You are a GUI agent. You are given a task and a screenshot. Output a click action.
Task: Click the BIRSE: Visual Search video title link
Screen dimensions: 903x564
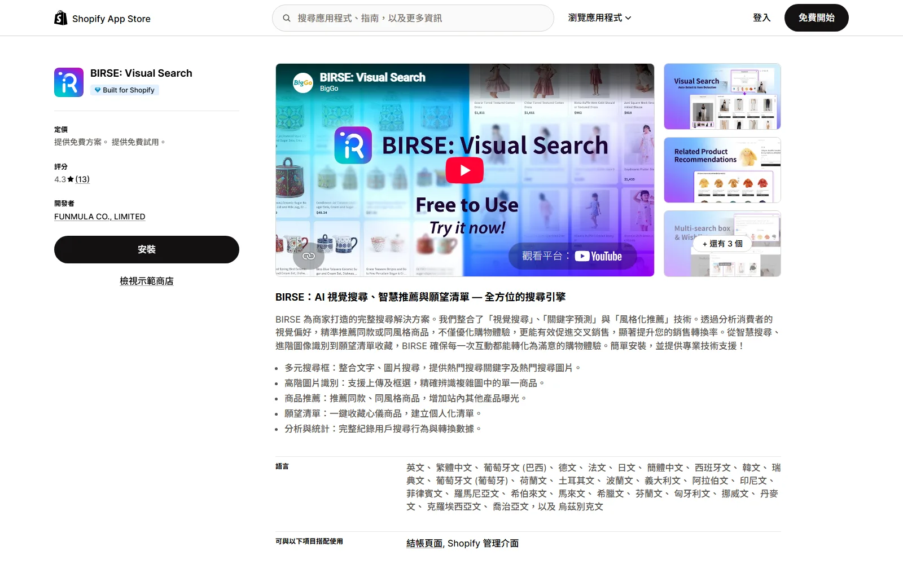(x=372, y=77)
